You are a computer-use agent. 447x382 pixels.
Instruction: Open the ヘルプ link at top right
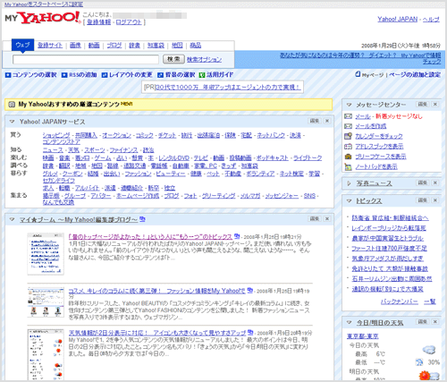431,19
